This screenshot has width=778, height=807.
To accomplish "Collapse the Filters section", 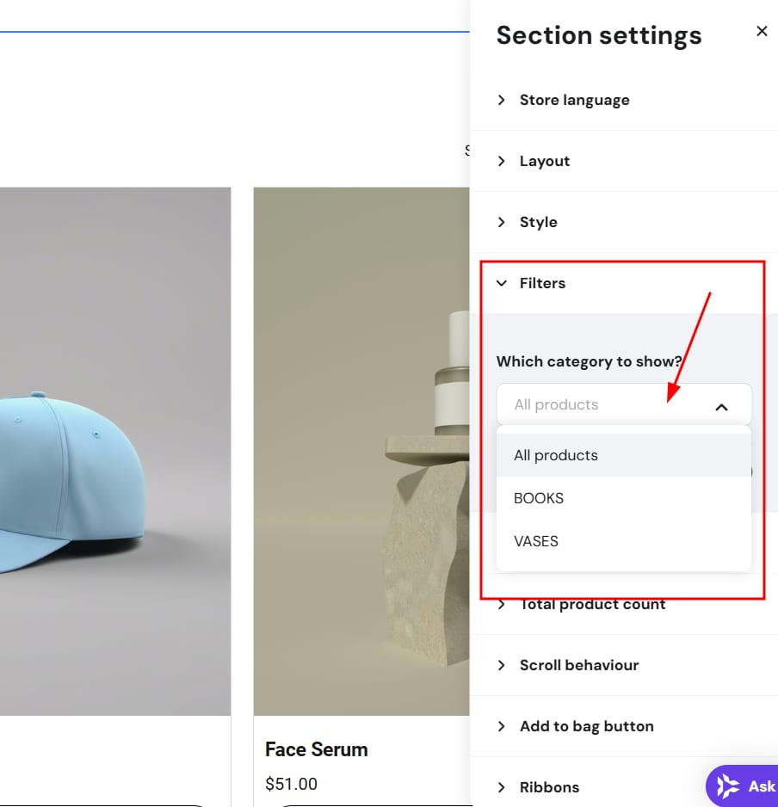I will 542,283.
